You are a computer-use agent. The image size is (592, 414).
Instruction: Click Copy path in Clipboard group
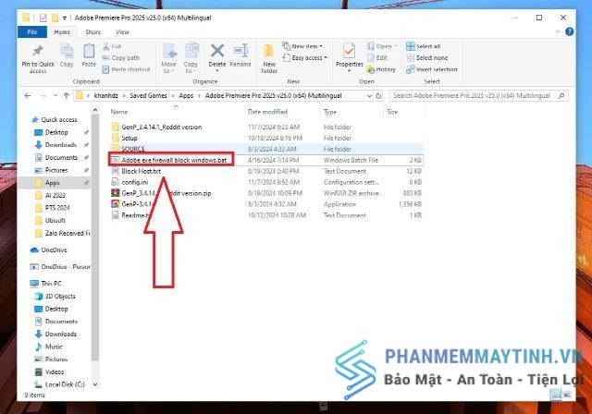pyautogui.click(x=121, y=57)
